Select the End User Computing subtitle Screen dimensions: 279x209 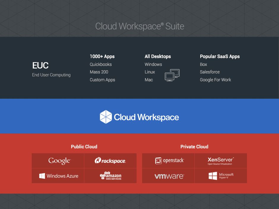coord(51,75)
